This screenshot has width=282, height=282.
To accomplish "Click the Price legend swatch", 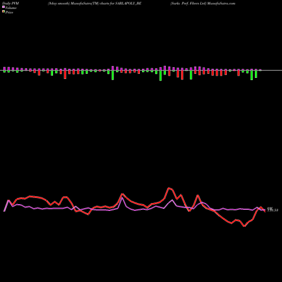I will 3,12.
